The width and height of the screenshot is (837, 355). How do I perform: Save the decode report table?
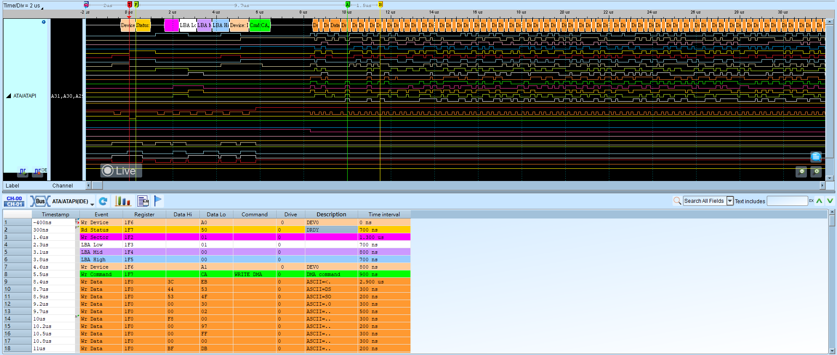point(143,201)
